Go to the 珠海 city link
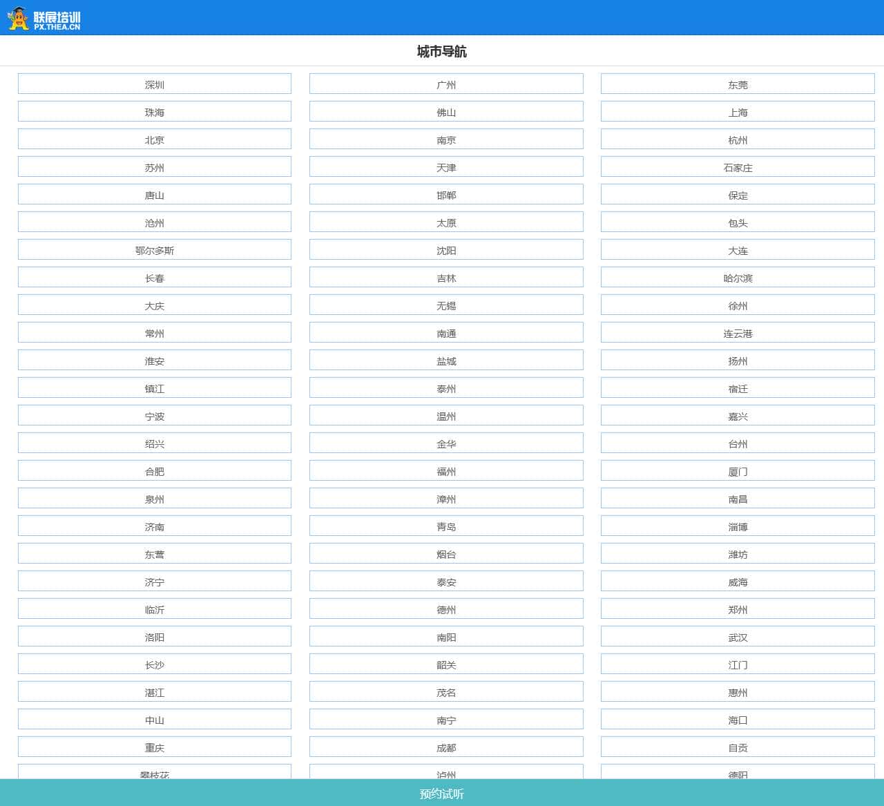The height and width of the screenshot is (806, 884). coord(155,112)
